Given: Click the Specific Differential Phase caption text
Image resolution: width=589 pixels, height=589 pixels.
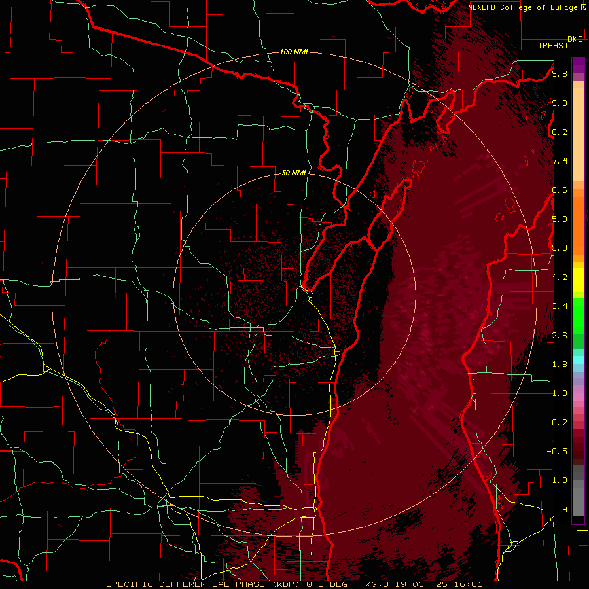Looking at the screenshot, I should point(294,584).
